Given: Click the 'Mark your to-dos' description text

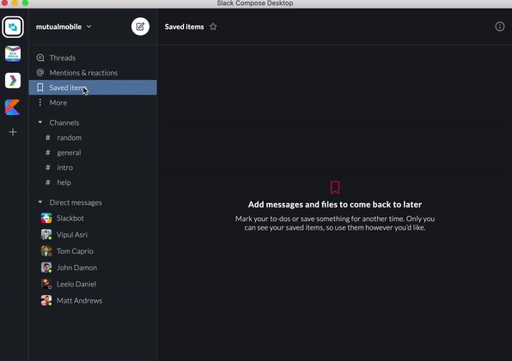Looking at the screenshot, I should (335, 223).
